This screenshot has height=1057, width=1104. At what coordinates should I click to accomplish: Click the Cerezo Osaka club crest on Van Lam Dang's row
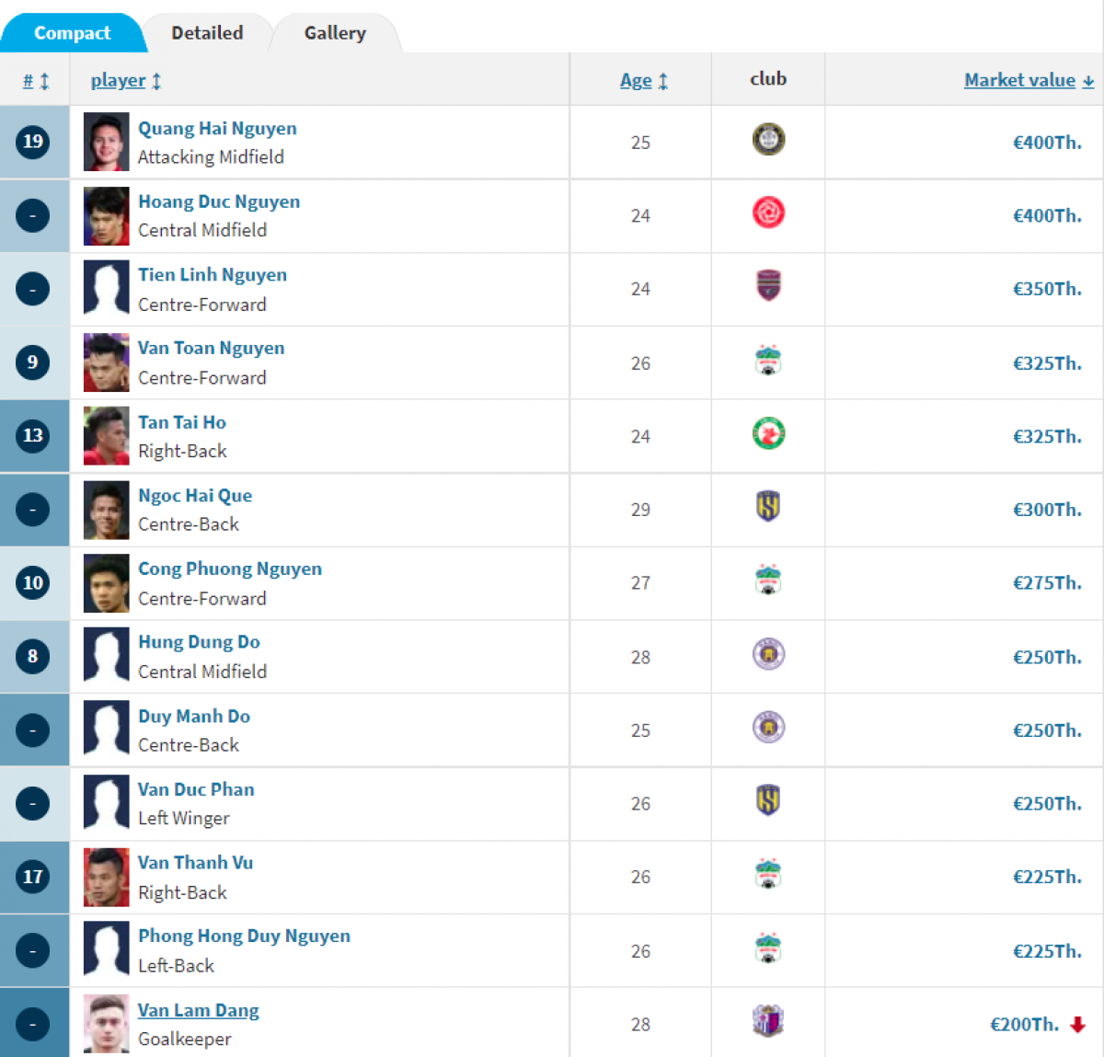coord(767,1022)
